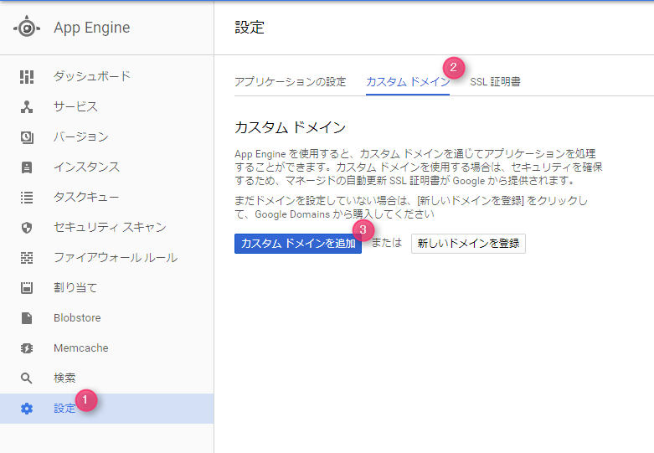This screenshot has height=453, width=654.
Task: Click the services node icon
Action: pos(27,107)
